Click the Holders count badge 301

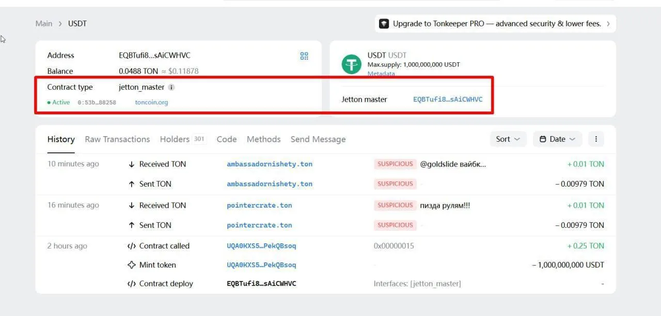click(x=199, y=139)
